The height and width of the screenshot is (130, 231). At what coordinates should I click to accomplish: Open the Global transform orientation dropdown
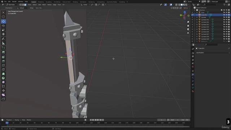click(85, 5)
